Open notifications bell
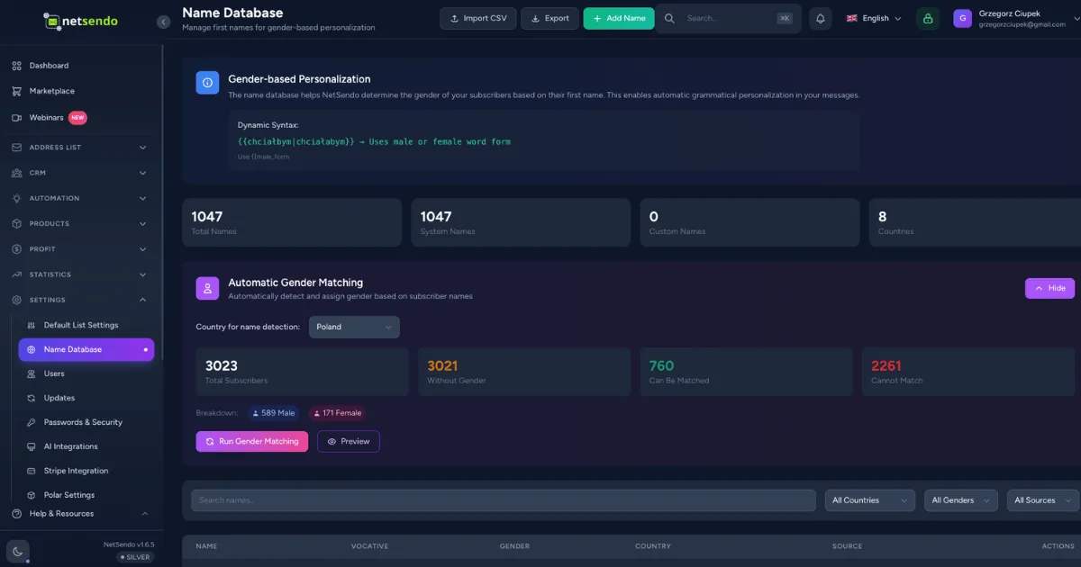Screen dimensions: 1081x567 coord(820,19)
